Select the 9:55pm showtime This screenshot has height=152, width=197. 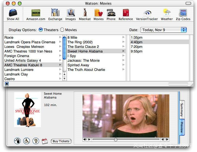point(160,51)
